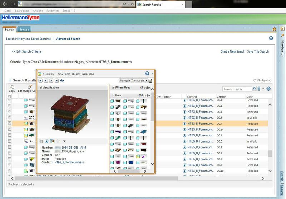286x199 pixels.
Task: Switch to the Browse tab
Action: click(24, 29)
